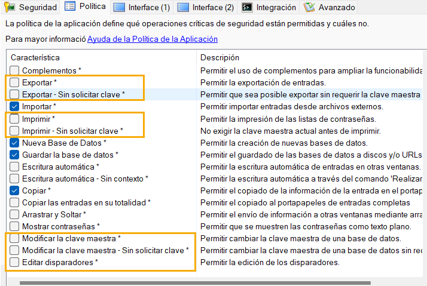Open the Seguridad tab
Image resolution: width=427 pixels, height=286 pixels.
(x=30, y=7)
